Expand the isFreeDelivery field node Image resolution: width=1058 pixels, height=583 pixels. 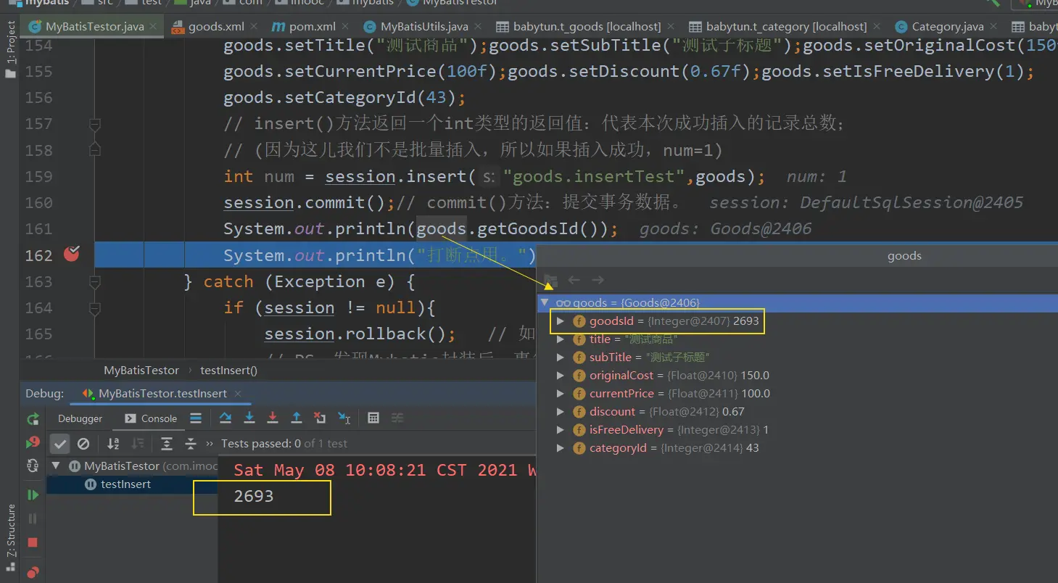tap(560, 430)
